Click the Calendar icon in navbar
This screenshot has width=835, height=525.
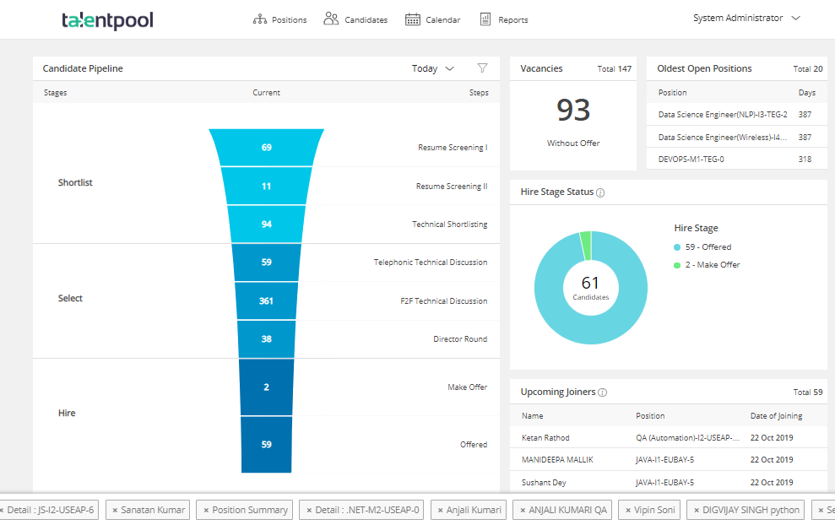pyautogui.click(x=412, y=19)
